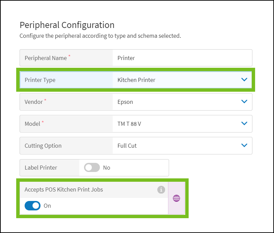
Task: Click the Peripheral Name text field
Action: click(182, 58)
